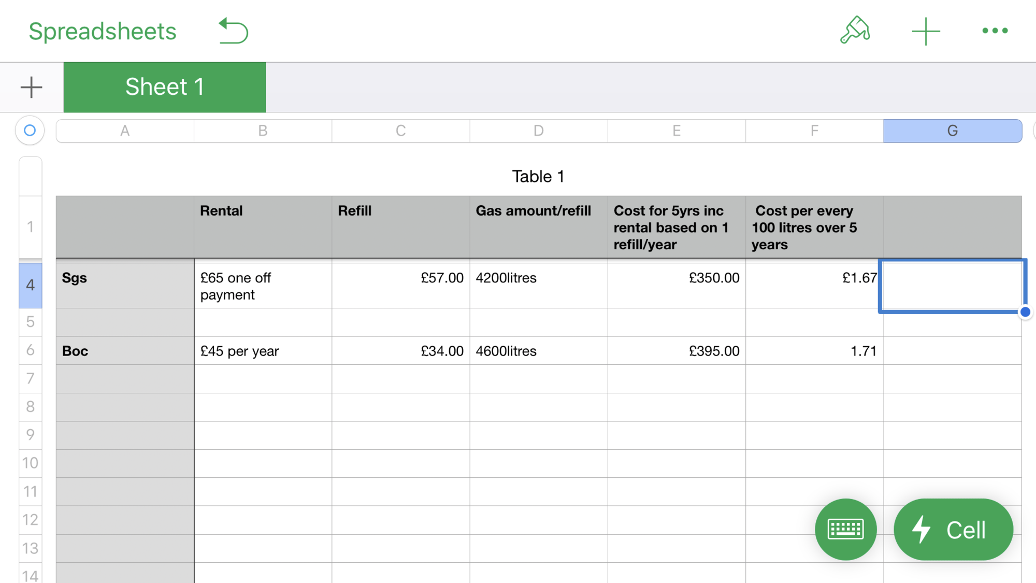Tap the Insert plus icon in toolbar
The height and width of the screenshot is (583, 1036).
tap(926, 31)
